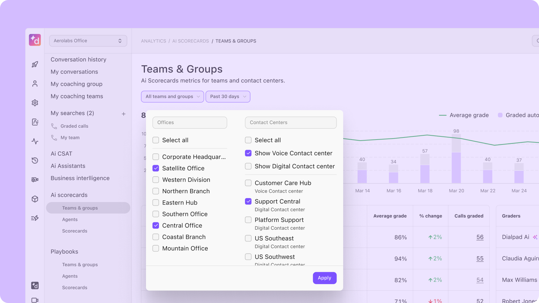Switch to the Agents page under Ai scorecards
The image size is (539, 303).
[70, 219]
